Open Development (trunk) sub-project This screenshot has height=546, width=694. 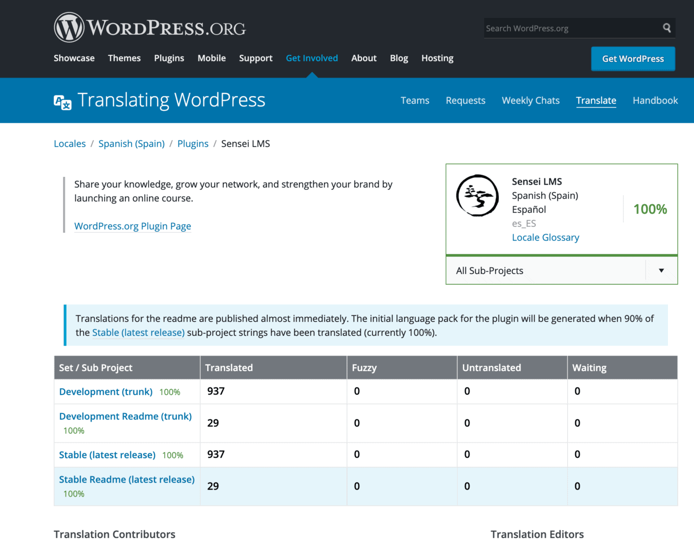pos(106,392)
